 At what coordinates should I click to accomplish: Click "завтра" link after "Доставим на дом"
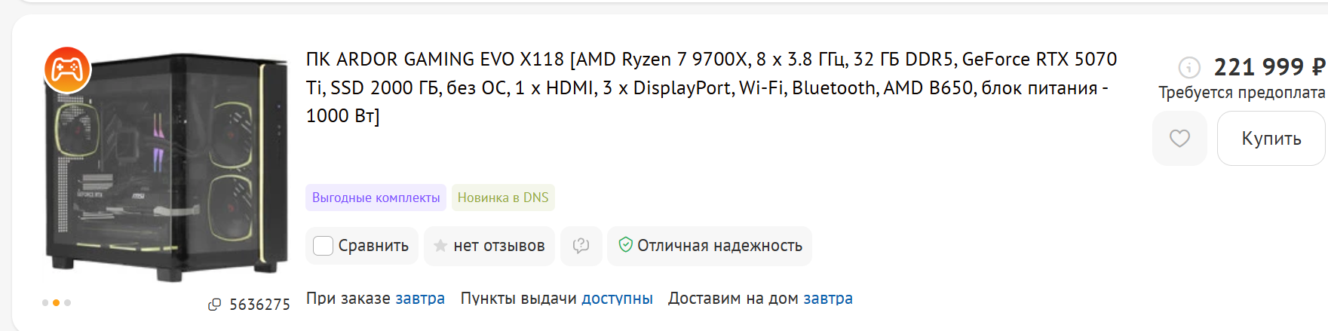(x=827, y=299)
